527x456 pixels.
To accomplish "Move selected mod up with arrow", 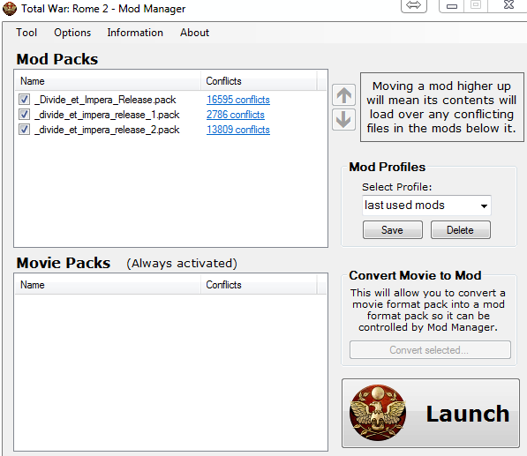I will pyautogui.click(x=343, y=95).
